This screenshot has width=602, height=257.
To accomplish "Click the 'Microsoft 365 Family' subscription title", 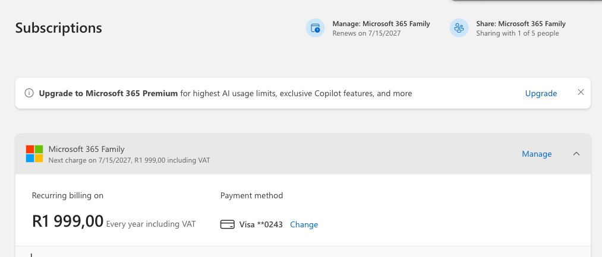I will (x=86, y=149).
